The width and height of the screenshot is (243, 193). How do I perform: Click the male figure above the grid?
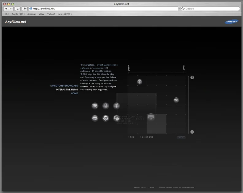pos(129,68)
